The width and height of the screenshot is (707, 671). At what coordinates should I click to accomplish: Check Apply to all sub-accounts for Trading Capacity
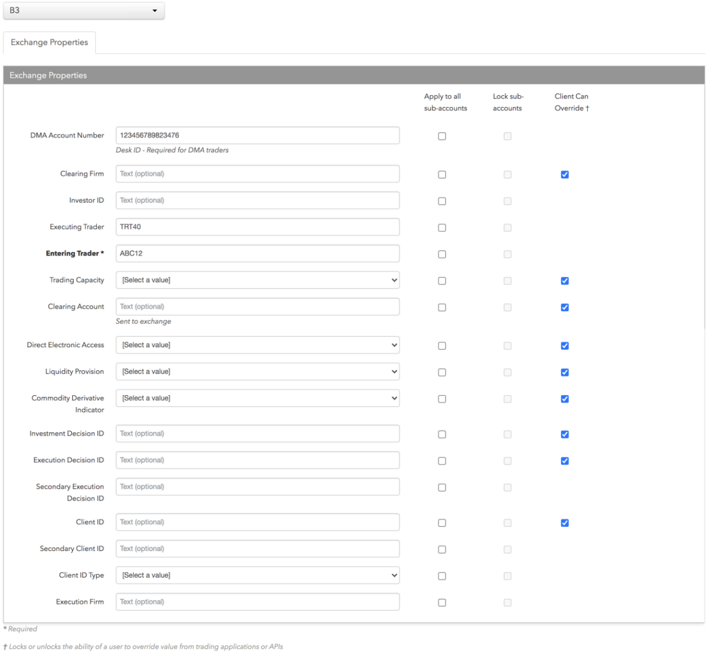point(442,281)
